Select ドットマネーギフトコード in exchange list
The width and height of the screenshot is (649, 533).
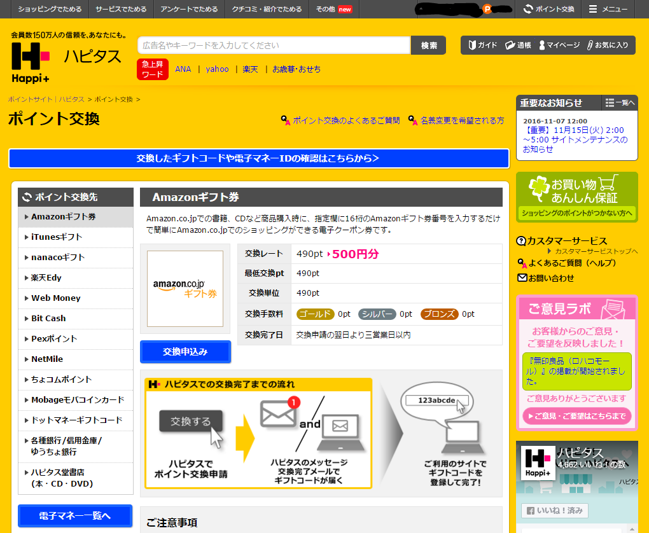pos(76,420)
